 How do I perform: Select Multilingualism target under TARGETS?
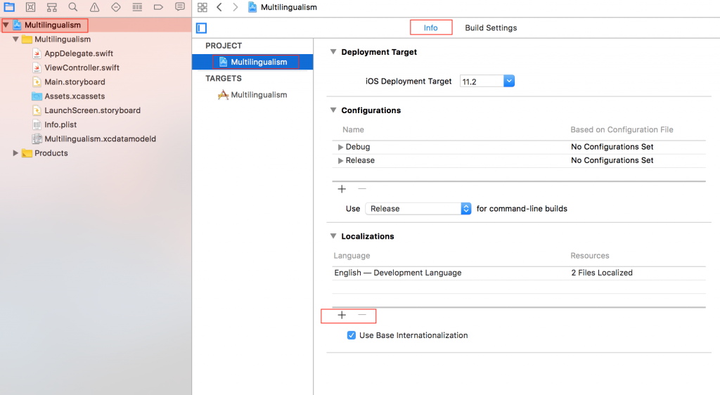click(259, 94)
